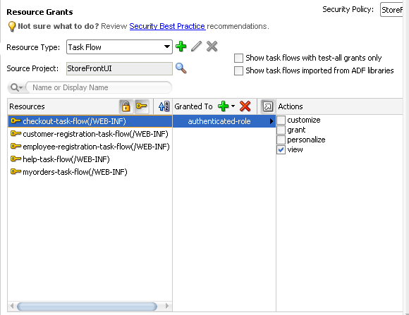Click the A-Z sort resources icon

164,106
